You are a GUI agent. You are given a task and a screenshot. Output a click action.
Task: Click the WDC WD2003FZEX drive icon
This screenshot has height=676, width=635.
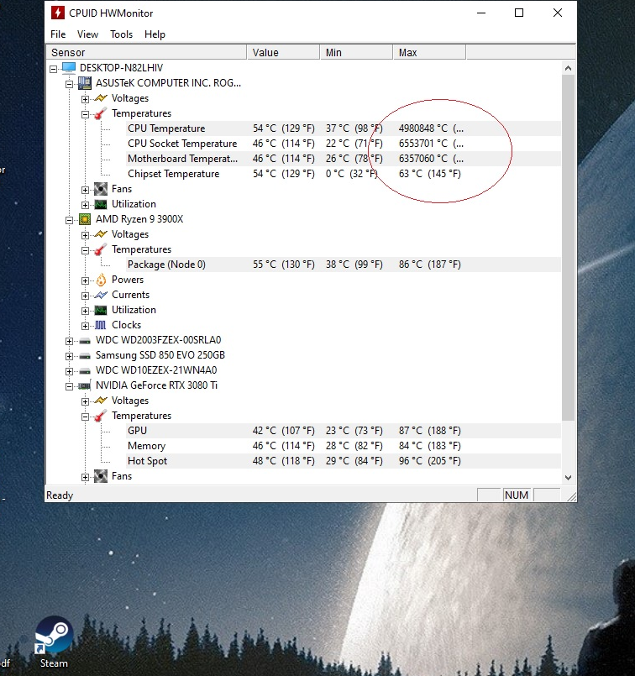tap(85, 341)
